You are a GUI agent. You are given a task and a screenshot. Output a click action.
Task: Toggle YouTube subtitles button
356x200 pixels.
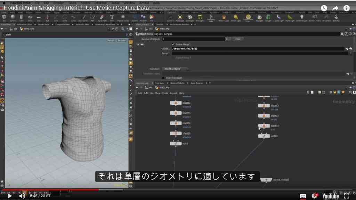click(303, 196)
